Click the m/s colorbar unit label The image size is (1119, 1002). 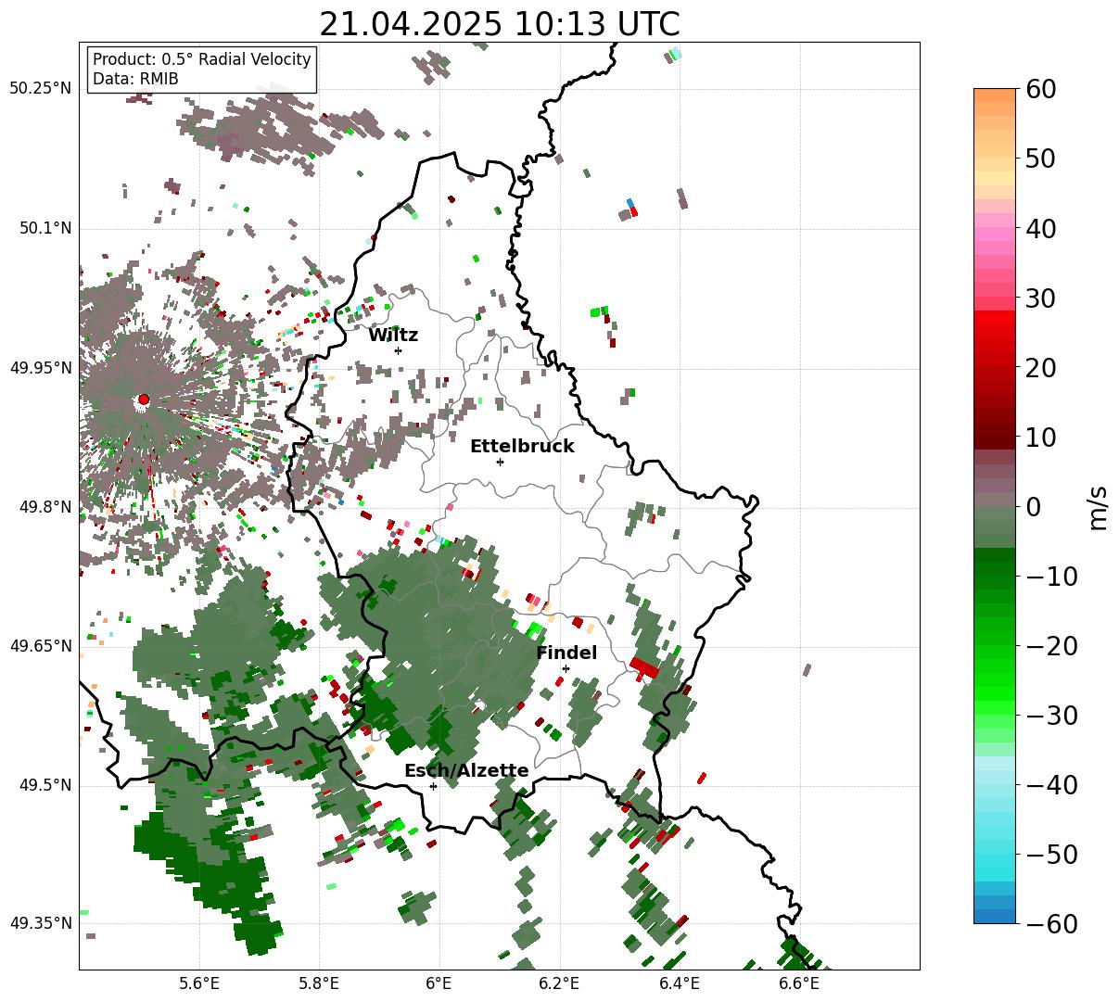click(x=1098, y=506)
